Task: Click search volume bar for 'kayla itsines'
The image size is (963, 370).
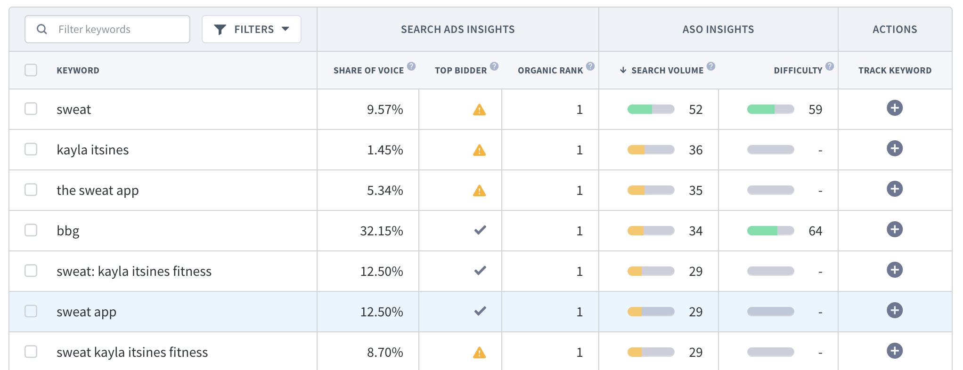Action: [x=651, y=150]
